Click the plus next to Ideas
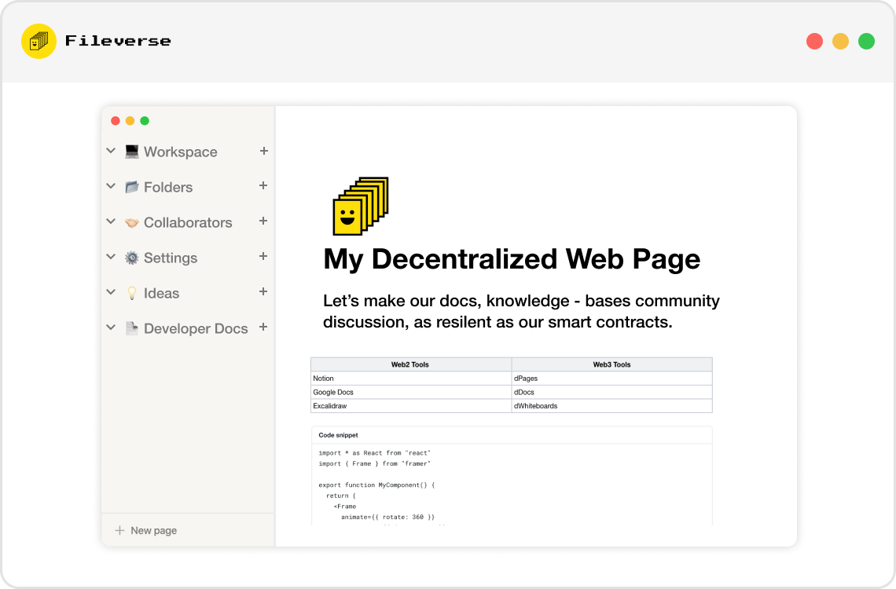 click(x=263, y=292)
